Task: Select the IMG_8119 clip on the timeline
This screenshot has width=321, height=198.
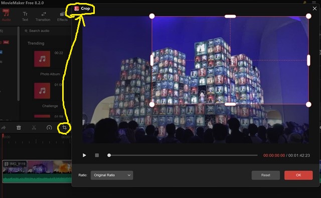Action: [x=37, y=171]
